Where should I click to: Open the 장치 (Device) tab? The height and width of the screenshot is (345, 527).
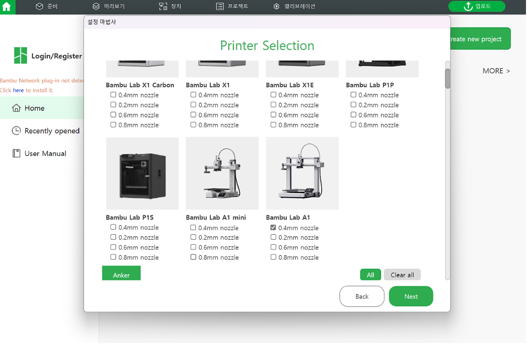coord(170,7)
